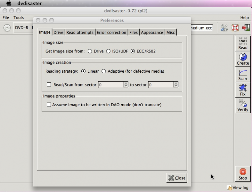Choose Adaptive reading strategy for defective media
Viewport: 252px width, 192px height.
104,71
